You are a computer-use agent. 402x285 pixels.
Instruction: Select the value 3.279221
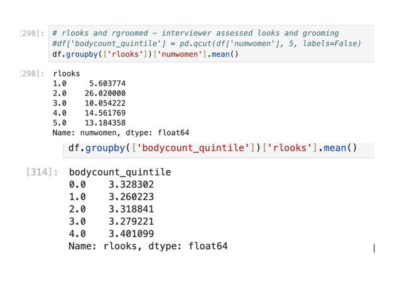(131, 222)
